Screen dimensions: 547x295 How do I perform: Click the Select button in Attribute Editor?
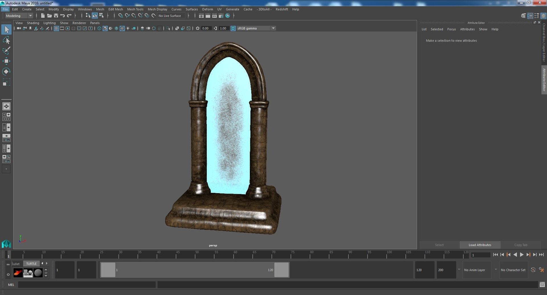[x=439, y=245]
